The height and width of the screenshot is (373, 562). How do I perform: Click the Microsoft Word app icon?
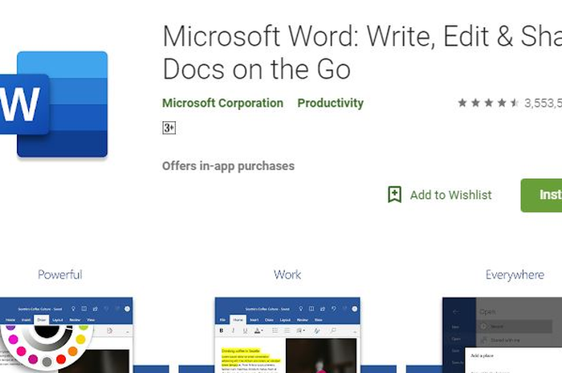54,104
